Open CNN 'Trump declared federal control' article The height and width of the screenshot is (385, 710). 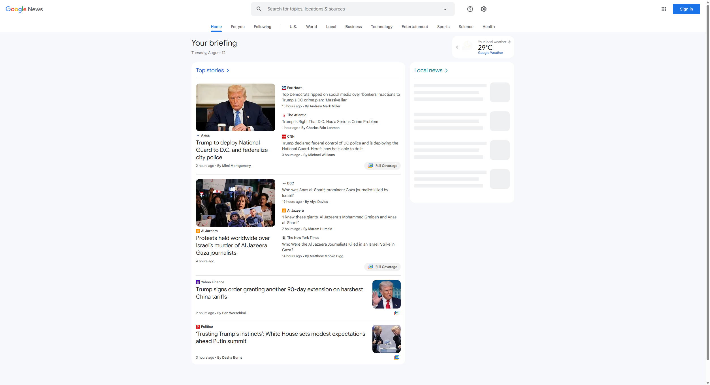(x=340, y=146)
